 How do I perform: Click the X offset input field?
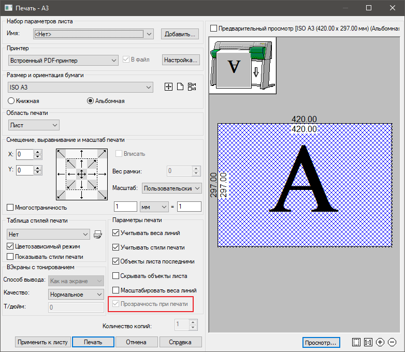24,154
